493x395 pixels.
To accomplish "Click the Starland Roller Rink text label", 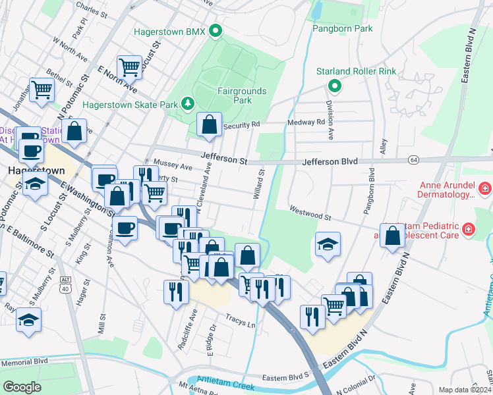I will click(x=356, y=71).
